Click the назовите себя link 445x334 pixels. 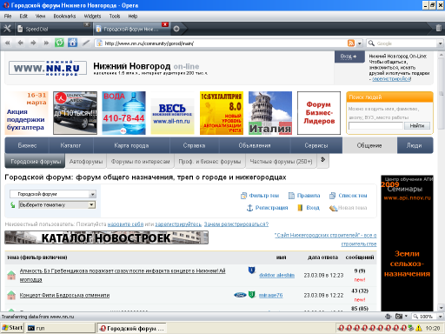point(125,224)
